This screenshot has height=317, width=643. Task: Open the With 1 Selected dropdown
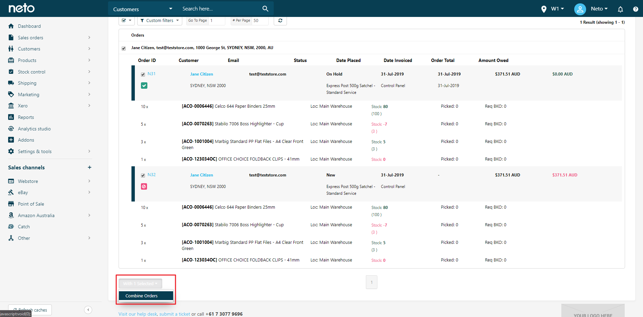[140, 283]
